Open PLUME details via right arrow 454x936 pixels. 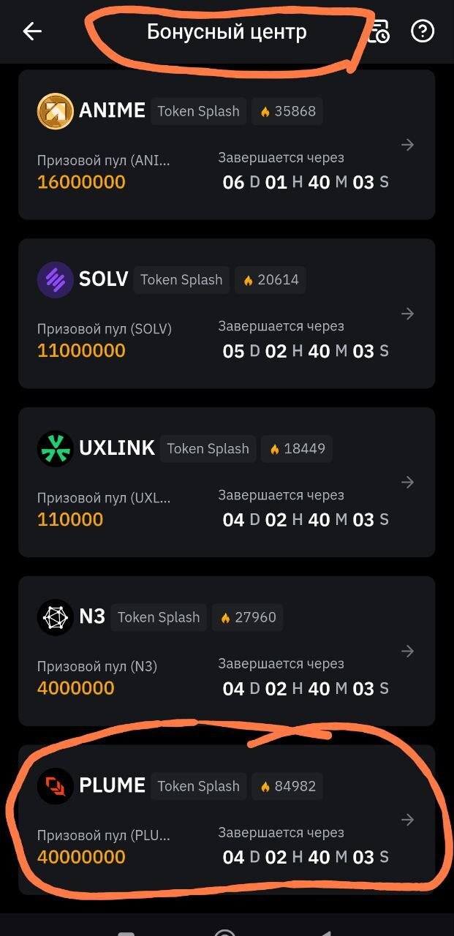point(408,820)
